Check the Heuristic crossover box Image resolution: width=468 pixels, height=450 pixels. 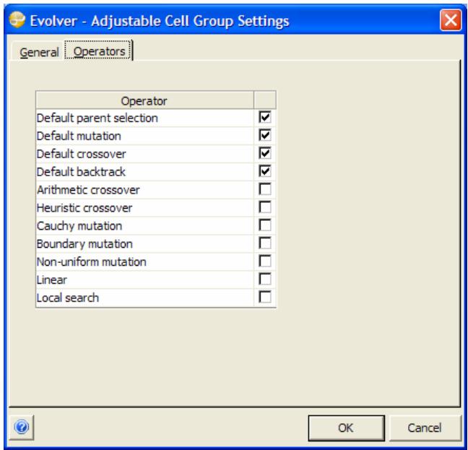[264, 207]
